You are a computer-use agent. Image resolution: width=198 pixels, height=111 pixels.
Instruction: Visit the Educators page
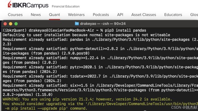point(173,15)
